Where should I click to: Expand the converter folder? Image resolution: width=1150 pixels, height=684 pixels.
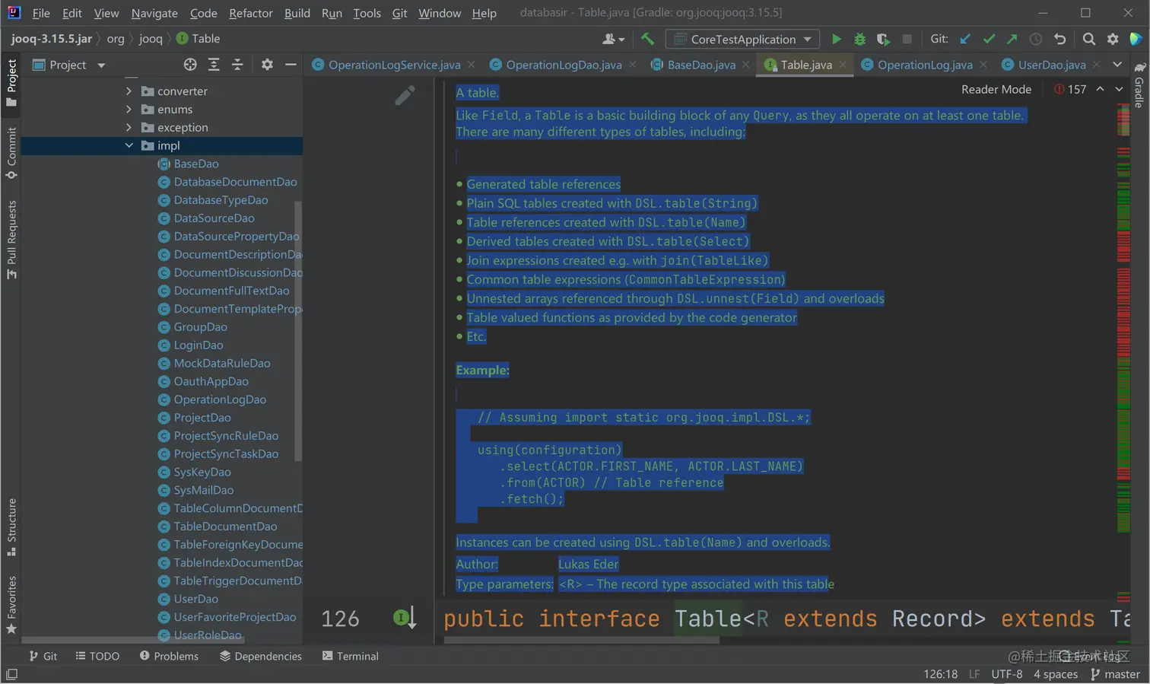coord(129,91)
